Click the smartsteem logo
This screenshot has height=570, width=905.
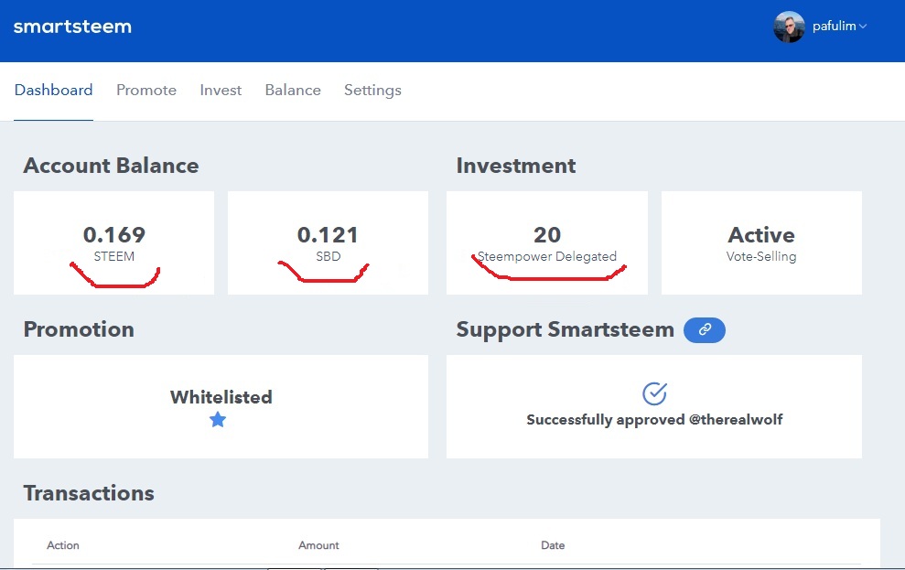point(72,27)
